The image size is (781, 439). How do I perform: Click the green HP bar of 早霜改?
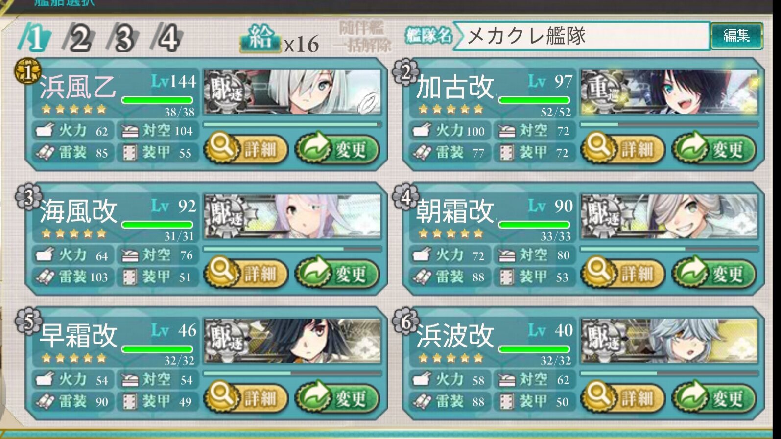coord(157,349)
